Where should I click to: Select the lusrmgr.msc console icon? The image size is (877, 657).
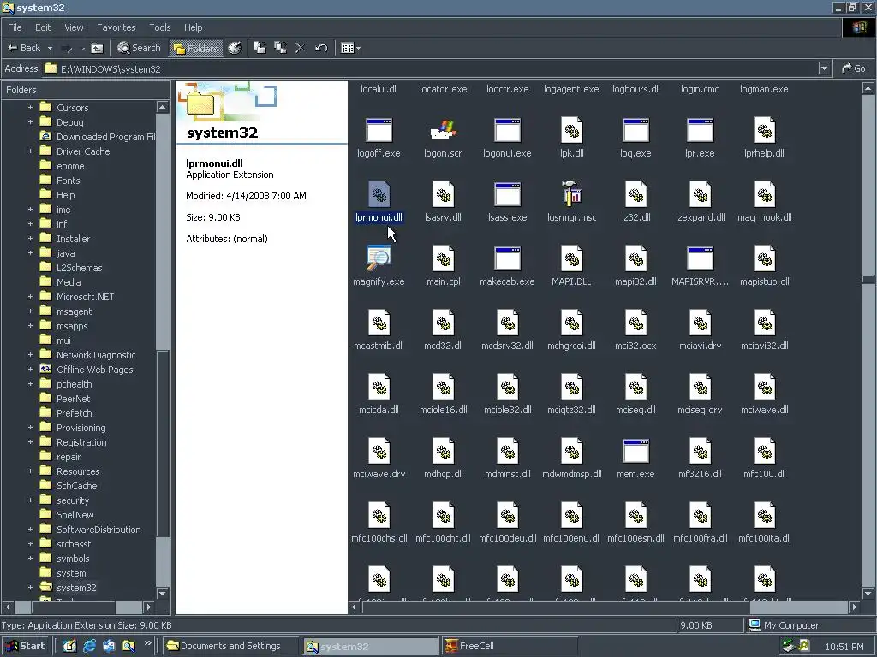pos(571,194)
